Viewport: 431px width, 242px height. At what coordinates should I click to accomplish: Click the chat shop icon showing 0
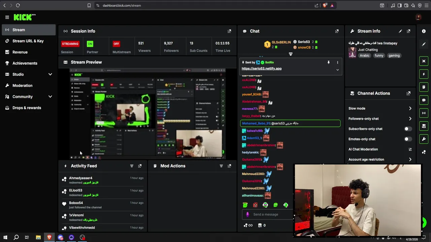pyautogui.click(x=262, y=225)
